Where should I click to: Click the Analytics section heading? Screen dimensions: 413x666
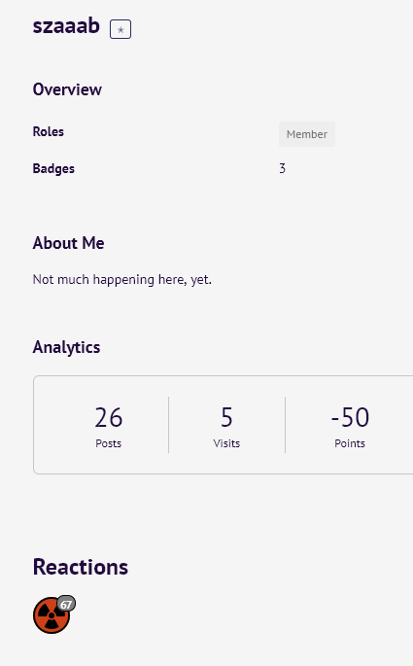(67, 347)
